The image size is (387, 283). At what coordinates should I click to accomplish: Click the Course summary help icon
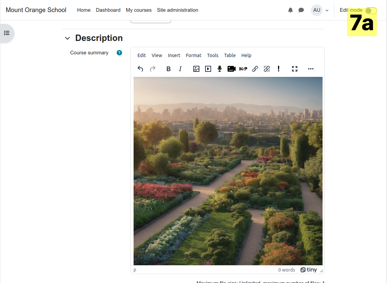click(x=119, y=53)
